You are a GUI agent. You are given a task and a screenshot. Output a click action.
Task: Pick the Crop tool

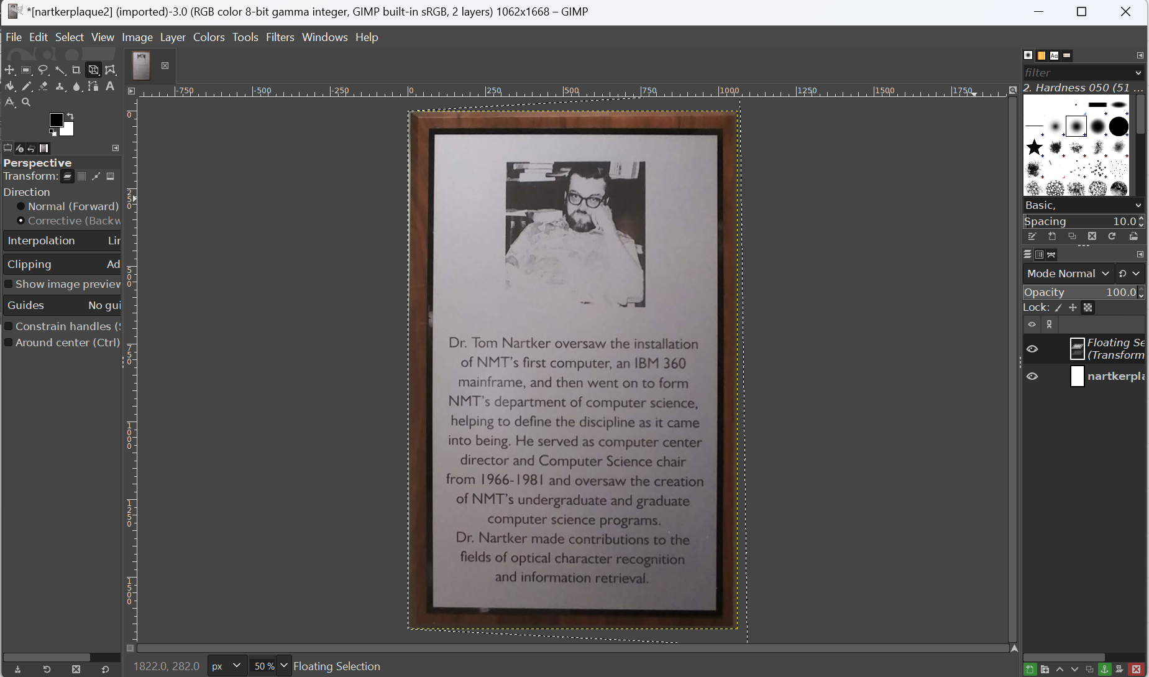(76, 70)
